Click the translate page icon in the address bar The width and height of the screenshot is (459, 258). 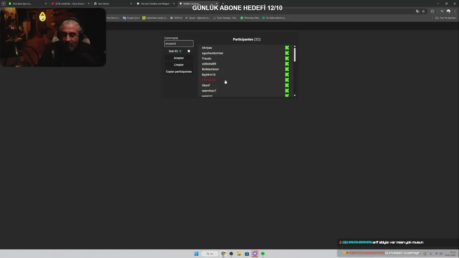click(x=417, y=11)
